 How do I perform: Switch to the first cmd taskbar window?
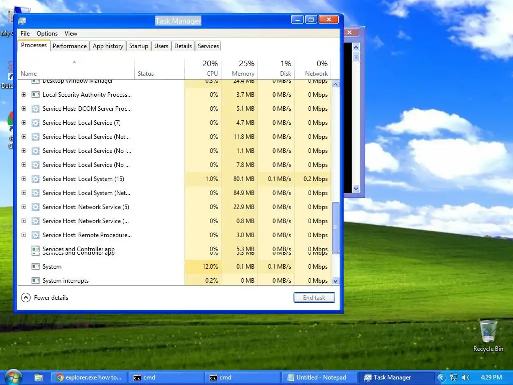[x=166, y=377]
